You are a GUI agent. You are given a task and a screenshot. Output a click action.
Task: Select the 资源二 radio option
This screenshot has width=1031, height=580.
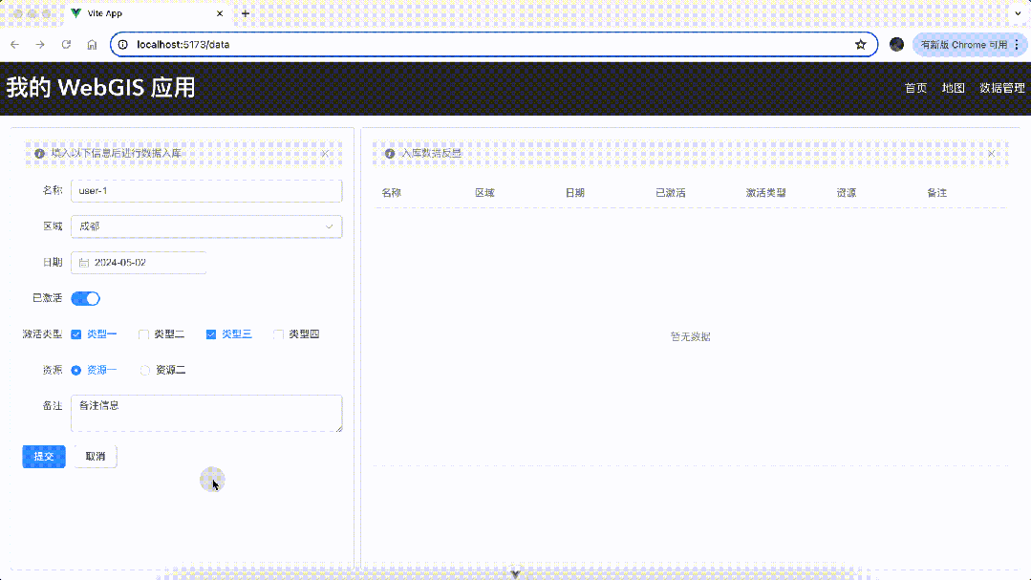pos(145,370)
